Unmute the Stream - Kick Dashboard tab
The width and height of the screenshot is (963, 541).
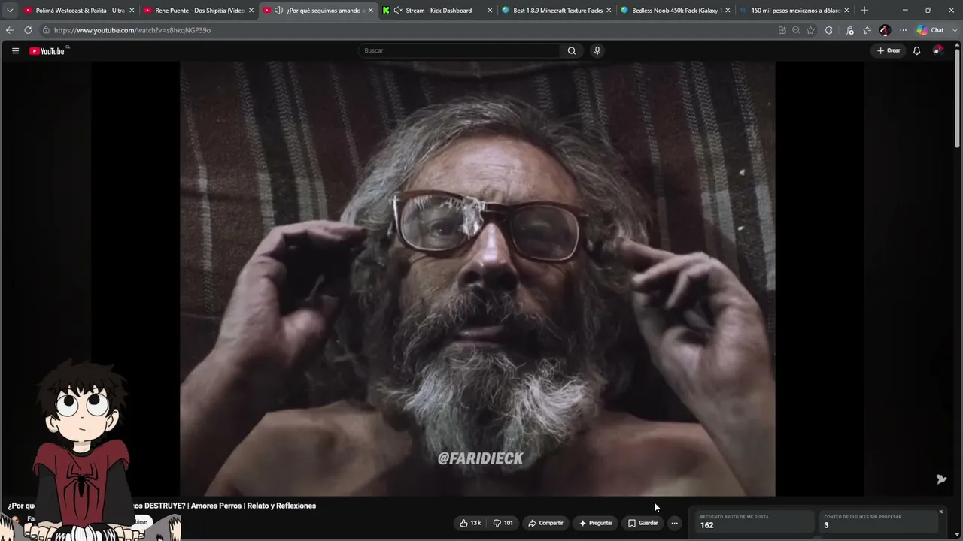[398, 11]
